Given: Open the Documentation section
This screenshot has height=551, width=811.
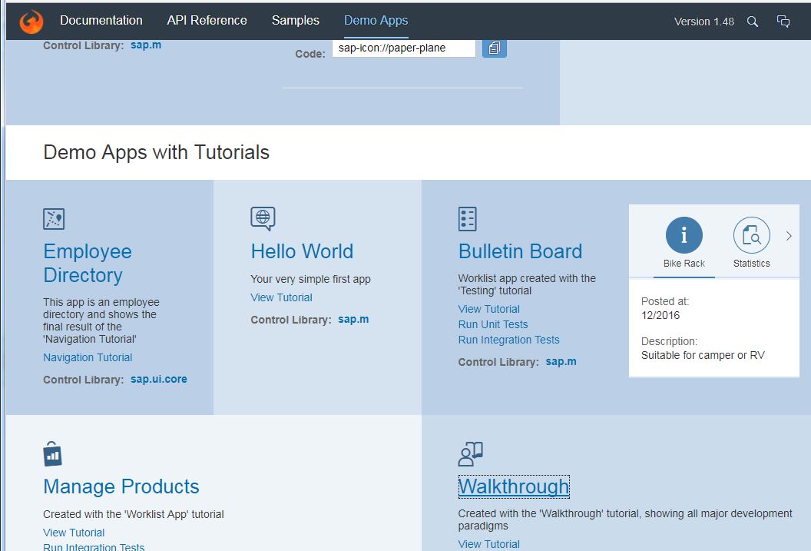Looking at the screenshot, I should pyautogui.click(x=101, y=21).
